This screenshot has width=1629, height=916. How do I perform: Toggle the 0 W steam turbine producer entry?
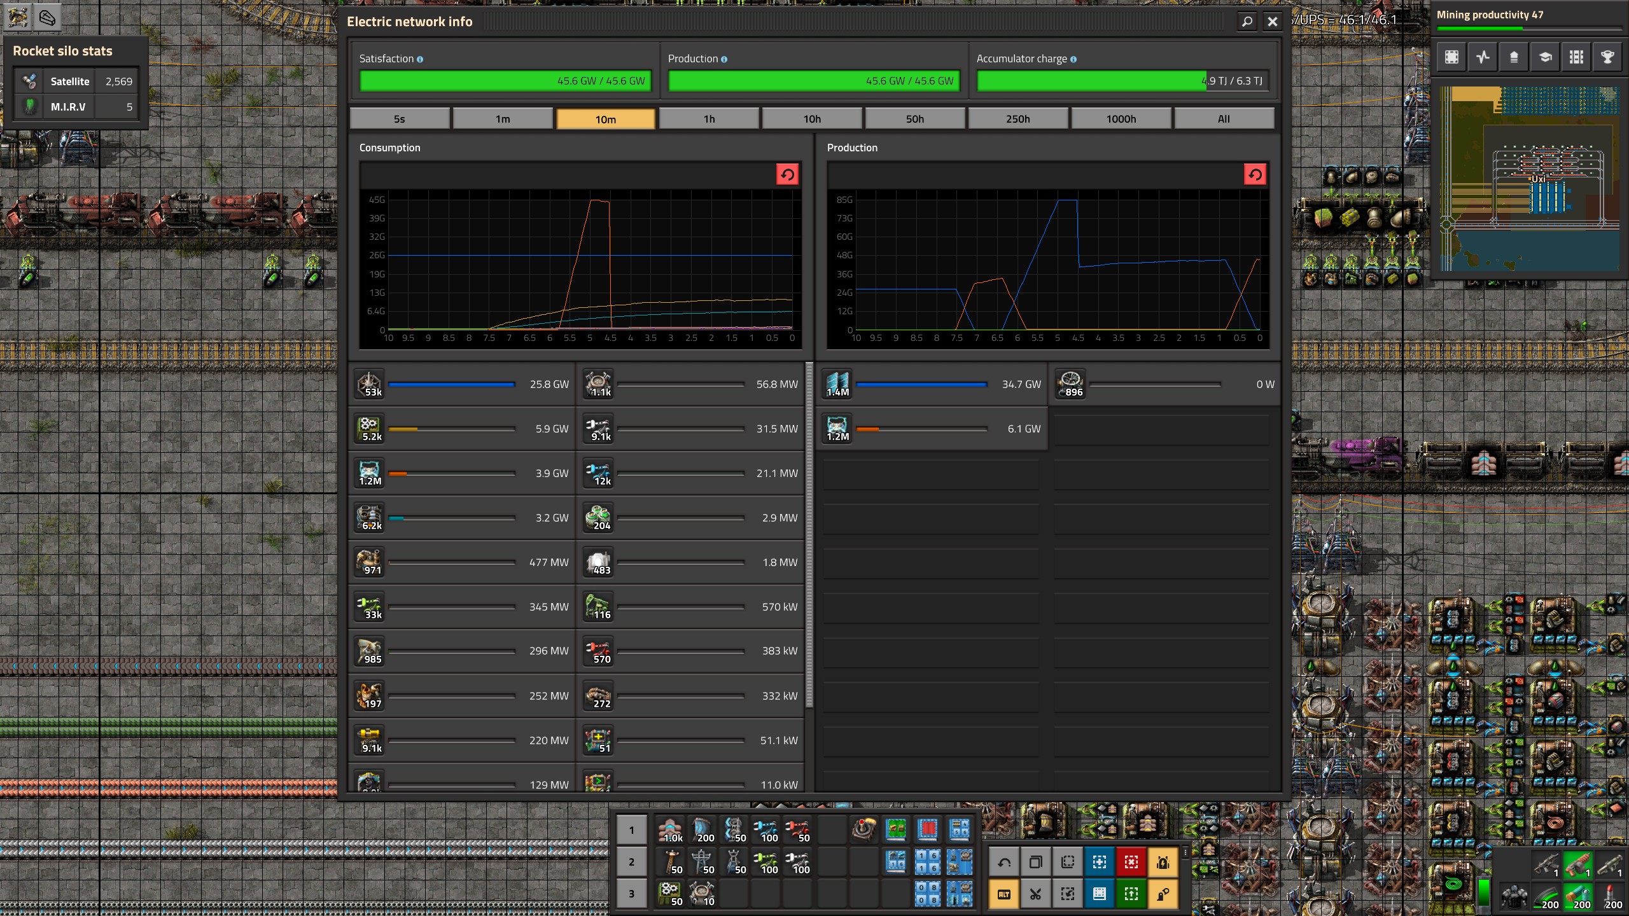(1164, 384)
